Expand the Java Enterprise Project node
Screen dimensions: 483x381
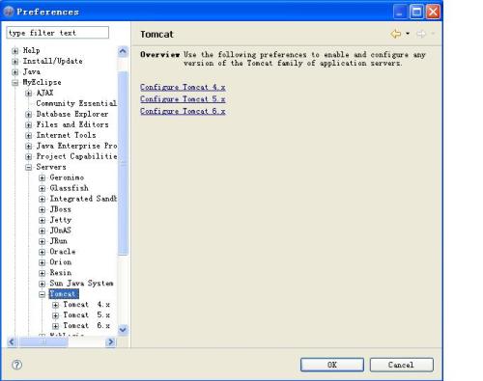pos(28,147)
